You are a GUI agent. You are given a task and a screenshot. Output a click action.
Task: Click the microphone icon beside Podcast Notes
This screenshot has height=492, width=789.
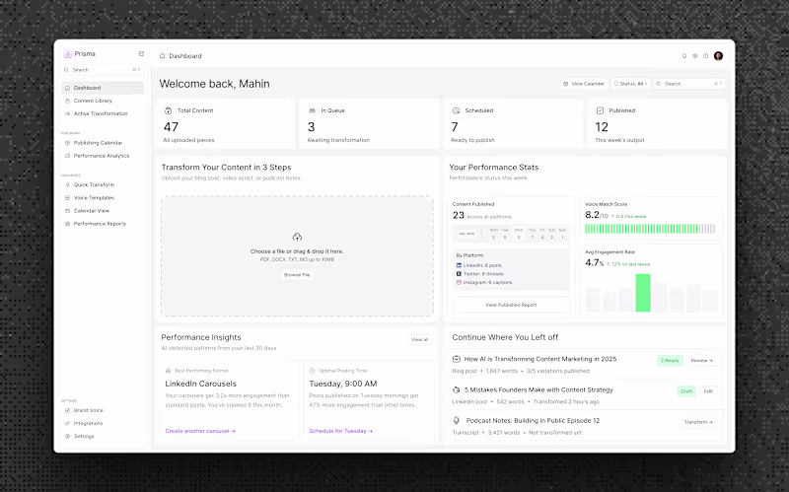point(457,421)
